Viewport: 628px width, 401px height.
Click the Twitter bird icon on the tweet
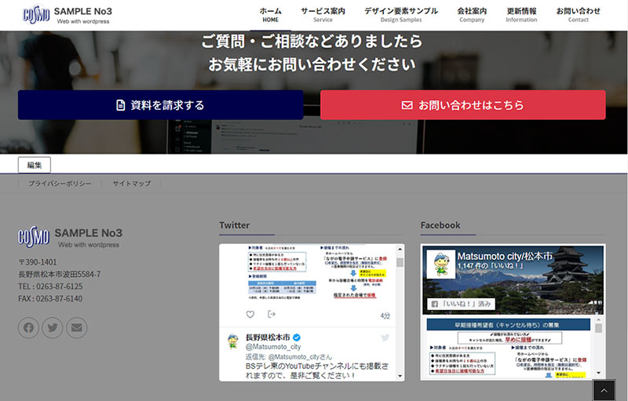[x=385, y=337]
